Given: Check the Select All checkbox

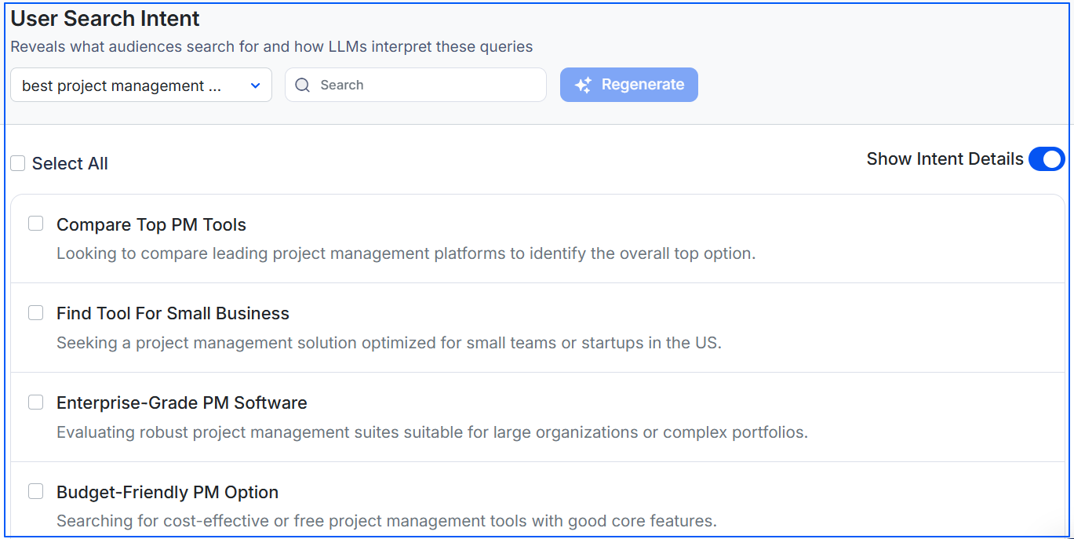Looking at the screenshot, I should point(17,162).
